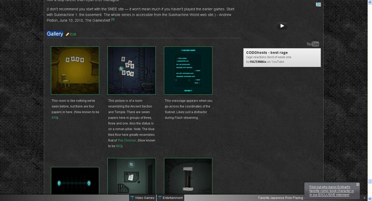The width and height of the screenshot is (372, 201).
Task: Click the pencil Edit icon beside Gallery
Action: tap(67, 34)
